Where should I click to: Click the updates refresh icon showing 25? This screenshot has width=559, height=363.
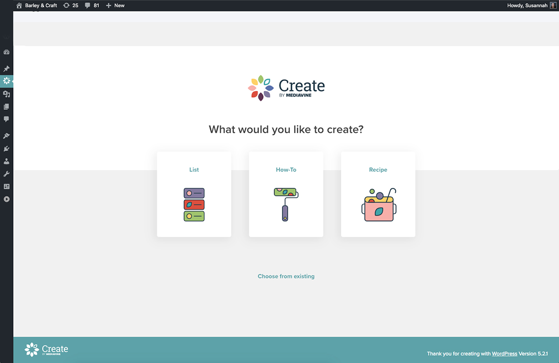click(x=66, y=5)
